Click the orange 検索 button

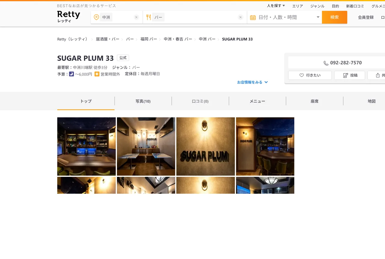[x=334, y=17]
